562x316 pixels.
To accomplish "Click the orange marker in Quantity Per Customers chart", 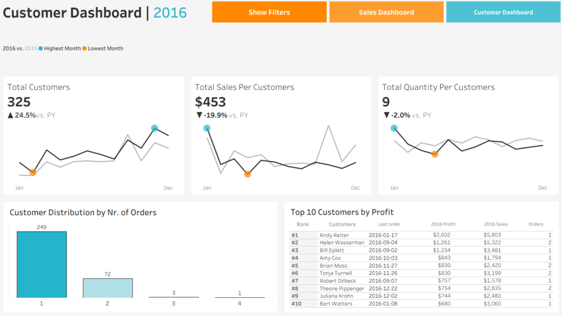I will click(435, 154).
